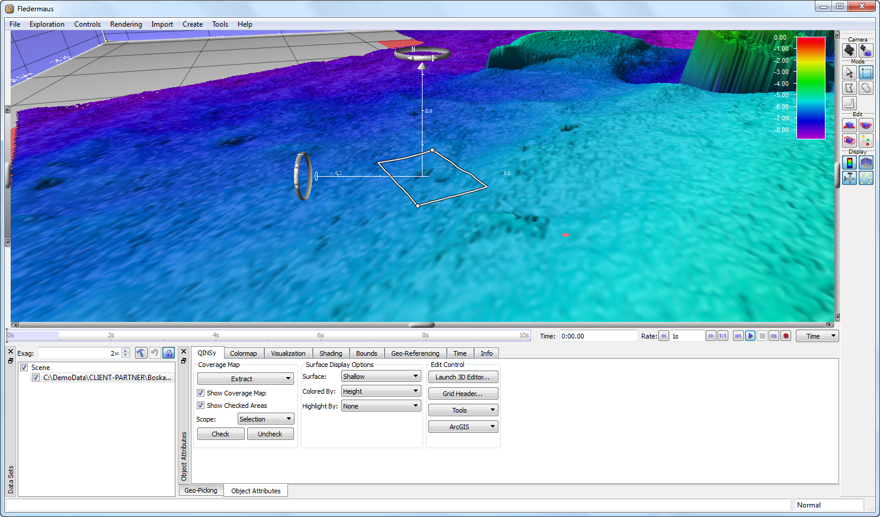This screenshot has height=517, width=880.
Task: Activate the L-shaped ruler measure tool
Action: tap(849, 103)
